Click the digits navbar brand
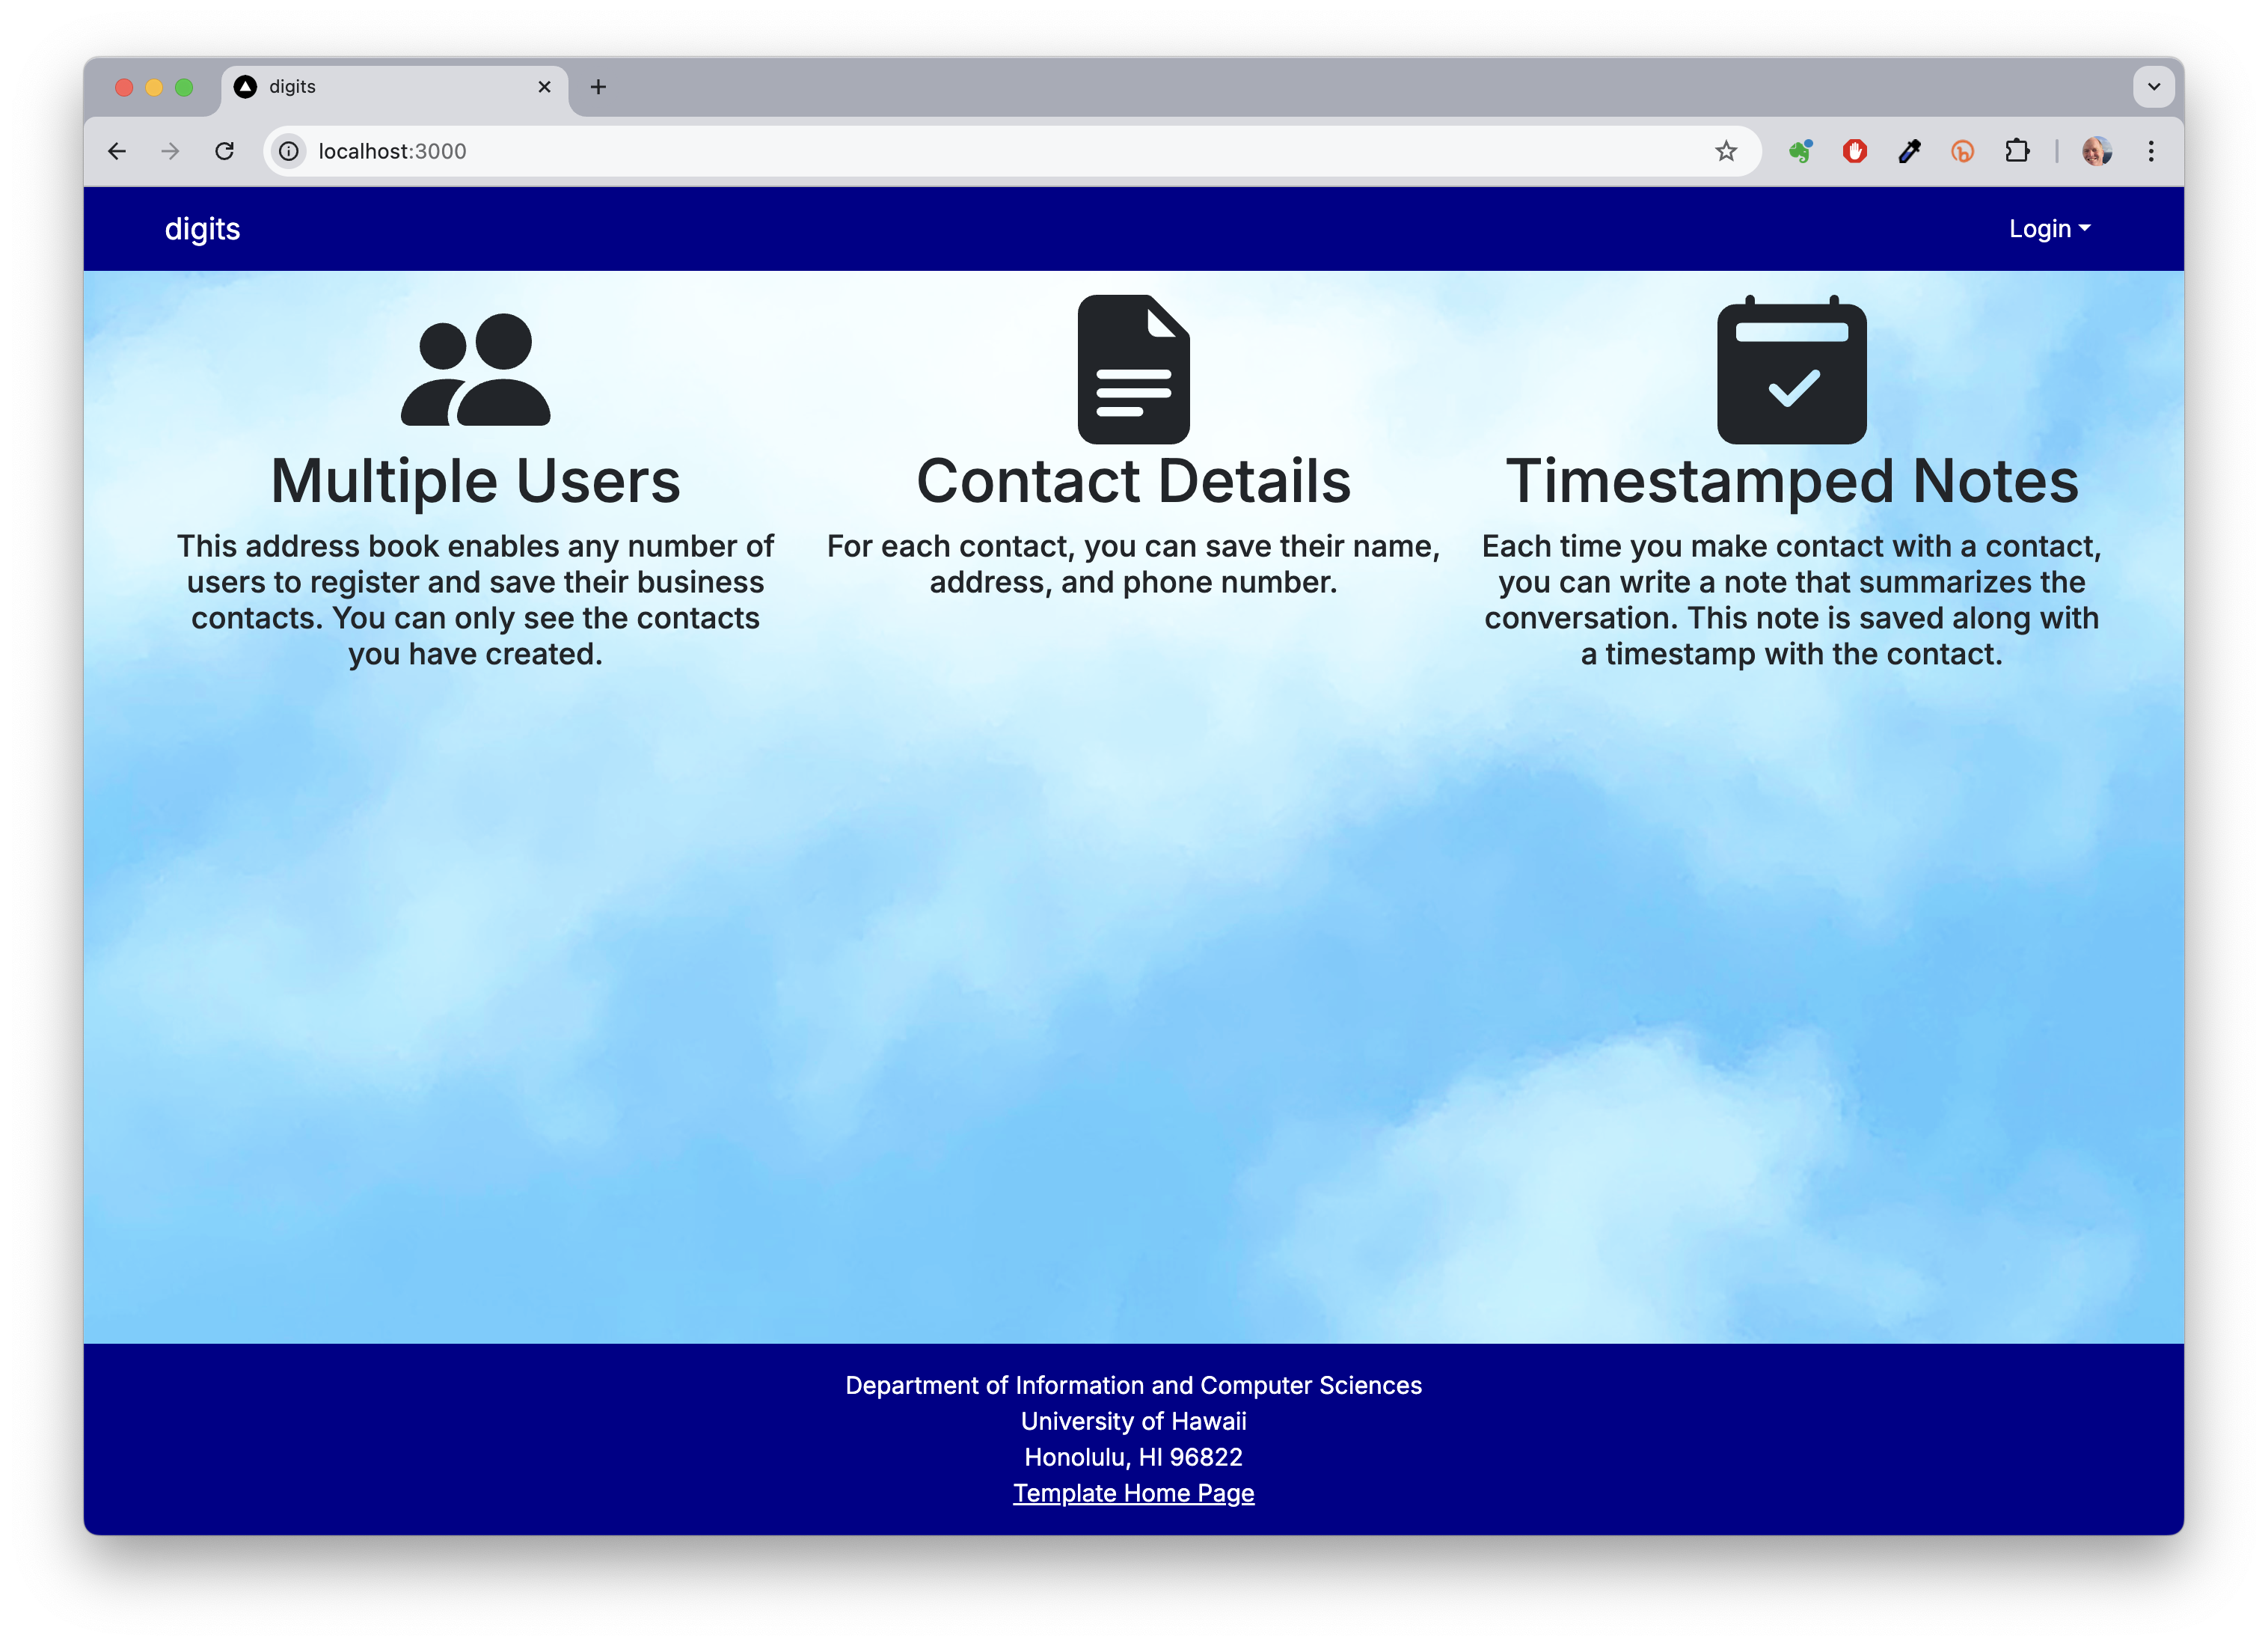The height and width of the screenshot is (1646, 2268). point(202,229)
